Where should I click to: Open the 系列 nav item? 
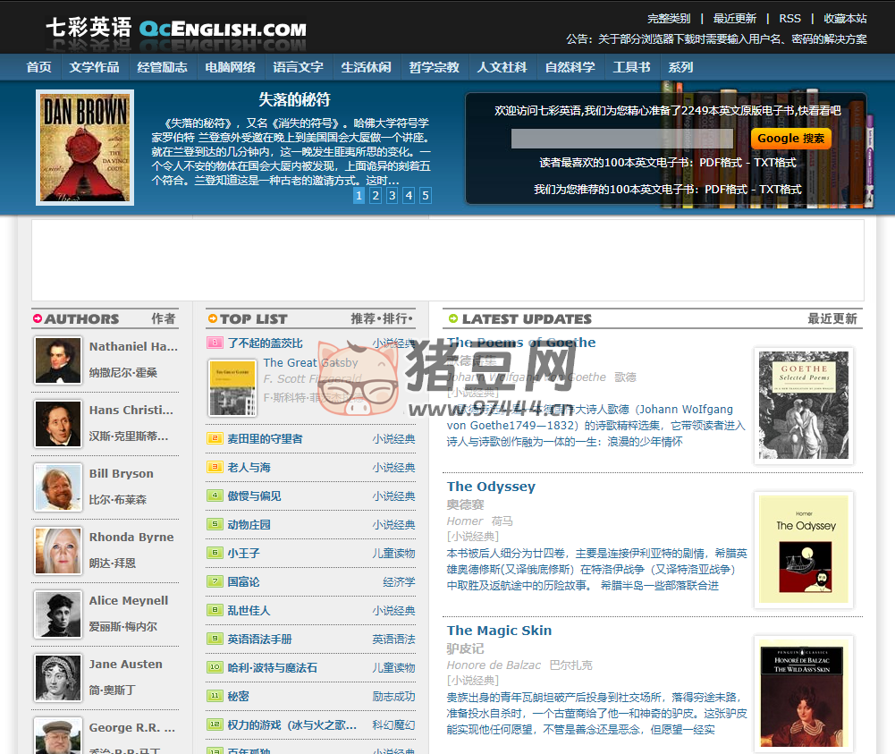coord(680,67)
